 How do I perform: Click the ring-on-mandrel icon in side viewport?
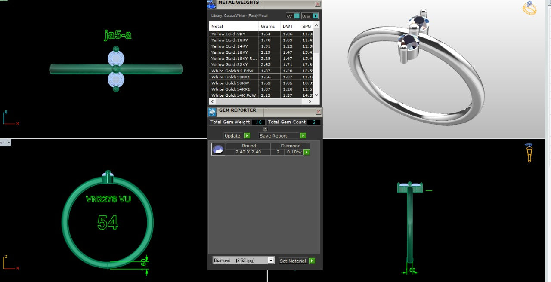[x=529, y=153]
